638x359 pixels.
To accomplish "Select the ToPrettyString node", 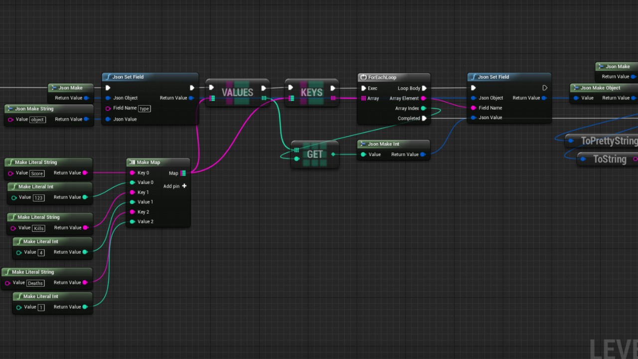I will click(608, 141).
